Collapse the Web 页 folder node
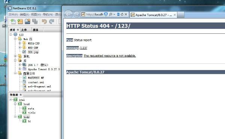Viewport: 225px width, 139px height. 15,39
